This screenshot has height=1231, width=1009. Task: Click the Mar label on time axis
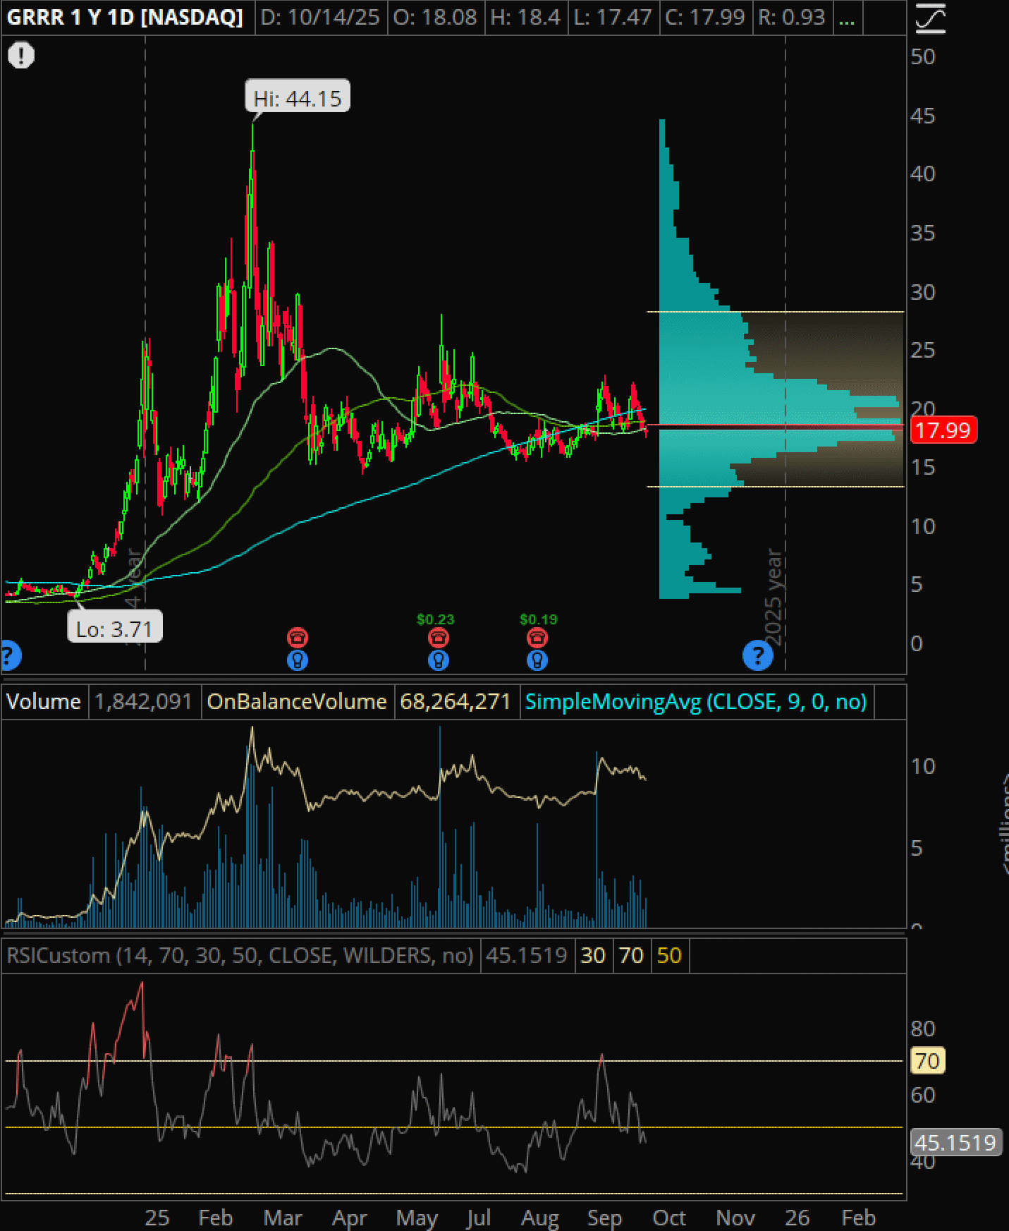[282, 1218]
